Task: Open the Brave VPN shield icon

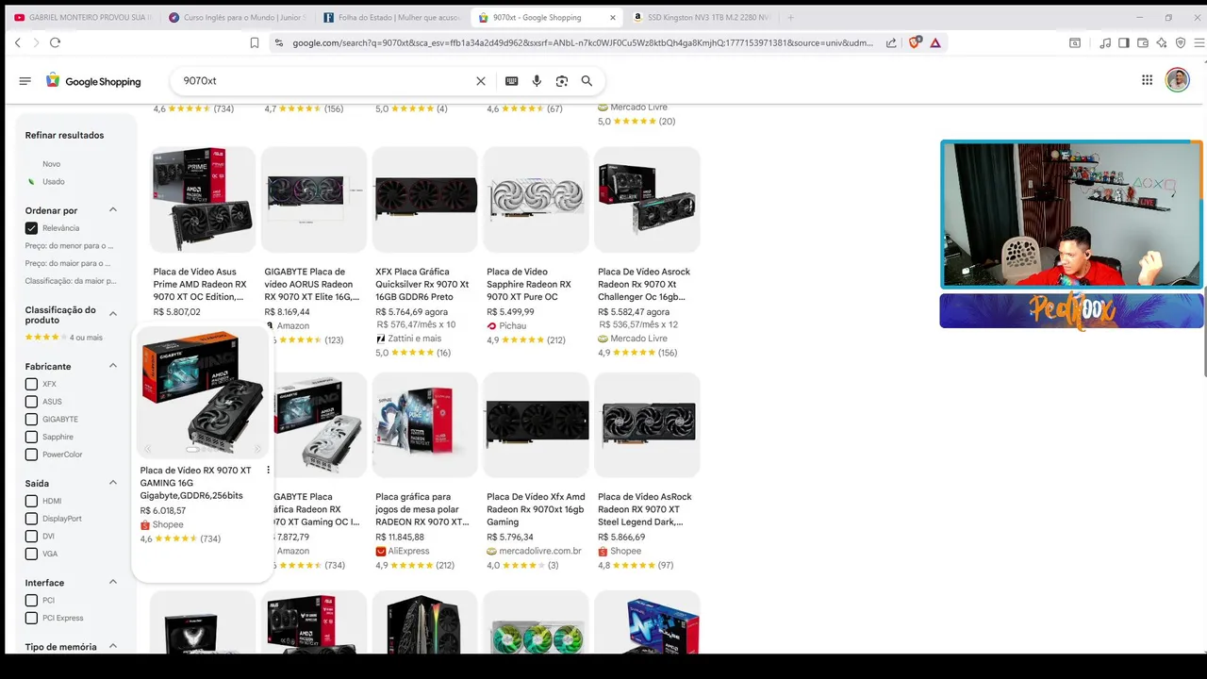Action: click(x=1181, y=42)
